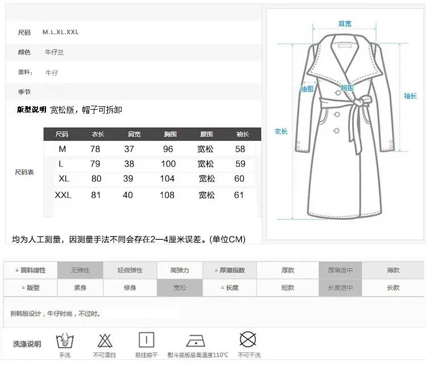The image size is (426, 383).
Task: Select the 厚款 thickness cell
Action: [x=287, y=270]
